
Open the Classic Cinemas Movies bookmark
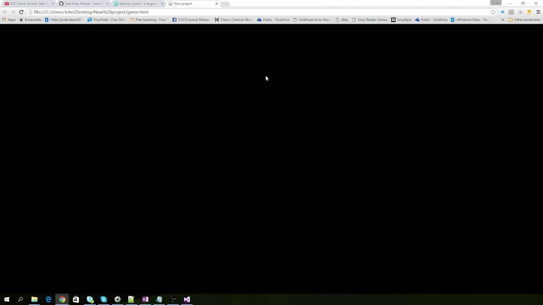click(x=234, y=19)
